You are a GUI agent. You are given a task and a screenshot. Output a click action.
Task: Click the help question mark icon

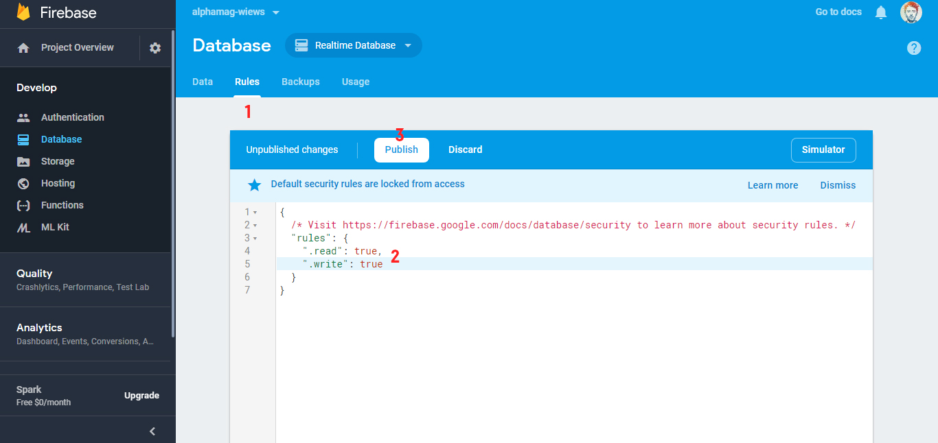pos(914,48)
